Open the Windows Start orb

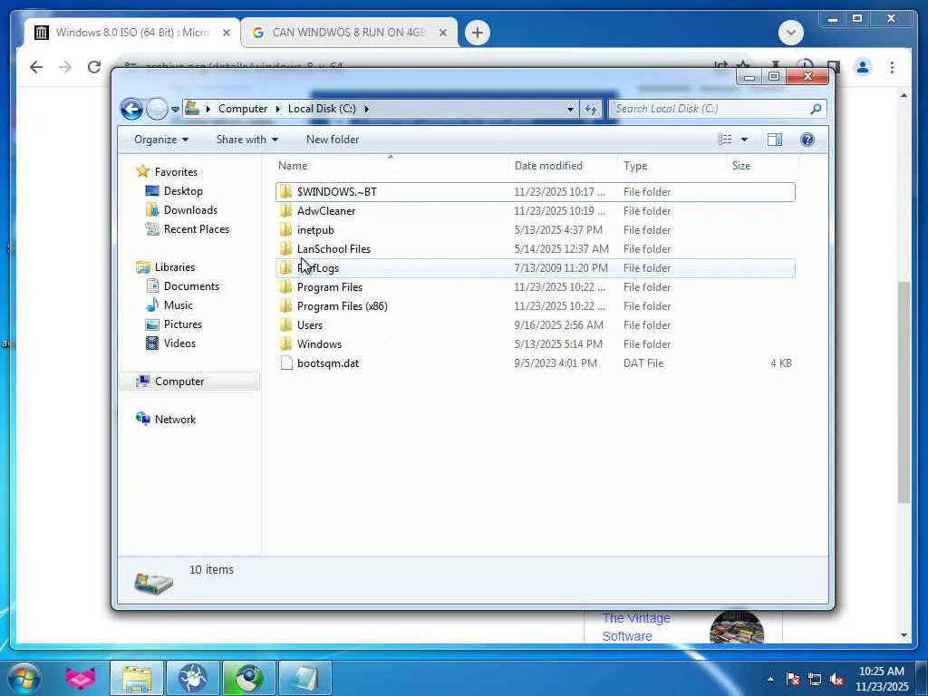point(24,679)
